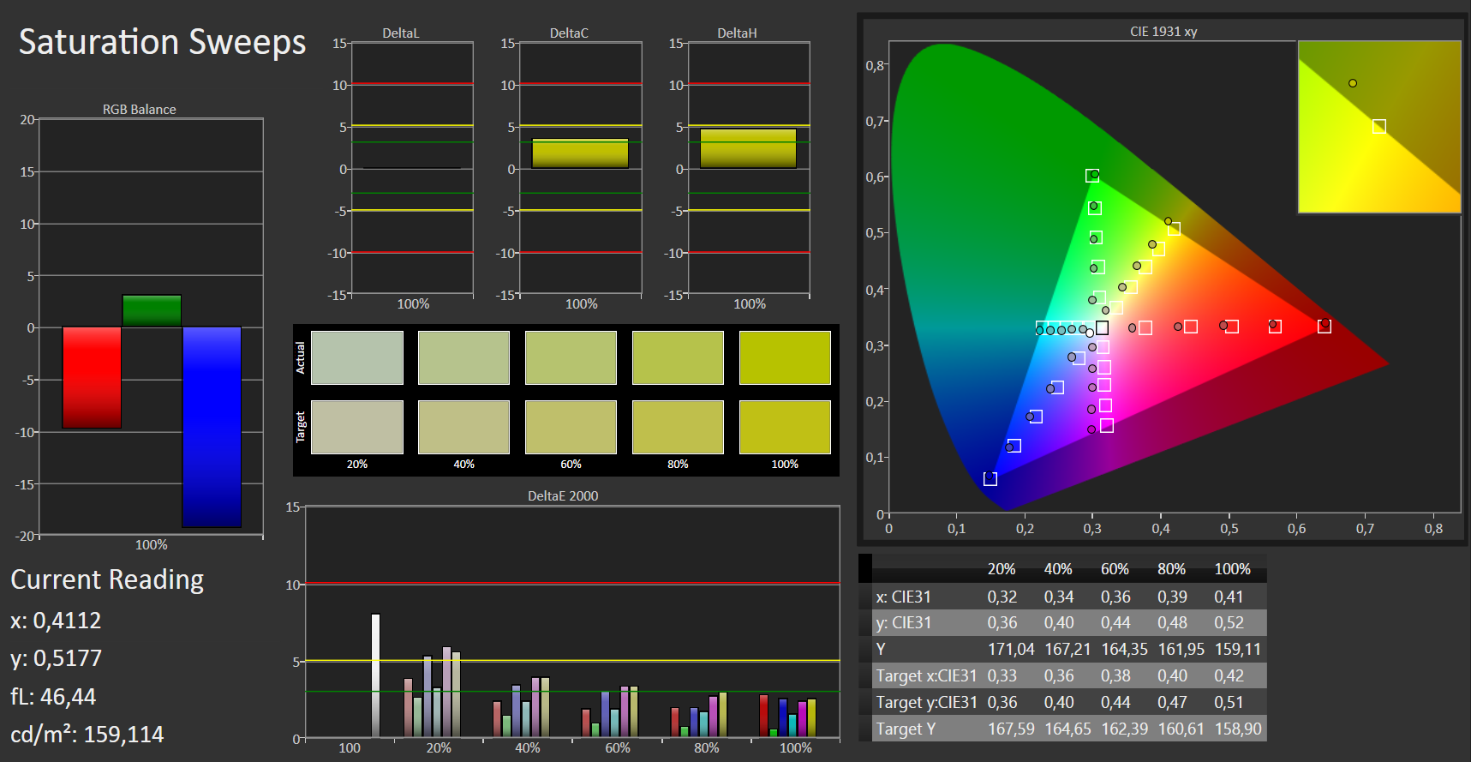1471x762 pixels.
Task: Click the Target y:CIE31 row label
Action: click(x=926, y=703)
